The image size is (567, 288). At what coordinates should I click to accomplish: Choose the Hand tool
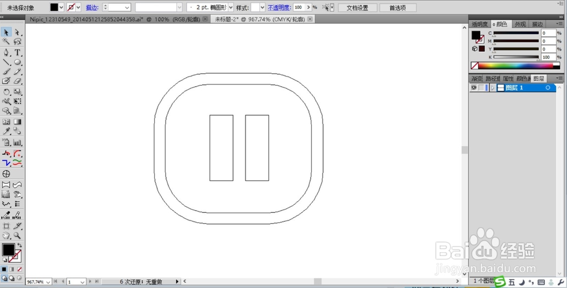pos(6,236)
